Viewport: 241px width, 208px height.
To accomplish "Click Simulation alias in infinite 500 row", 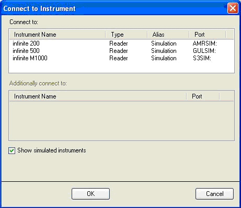I will pyautogui.click(x=164, y=51).
